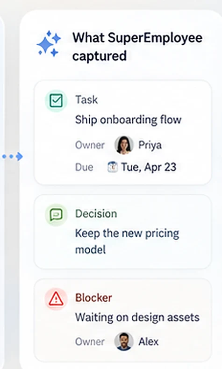
Task: Click the blue sparkle stars icon
Action: click(x=49, y=44)
